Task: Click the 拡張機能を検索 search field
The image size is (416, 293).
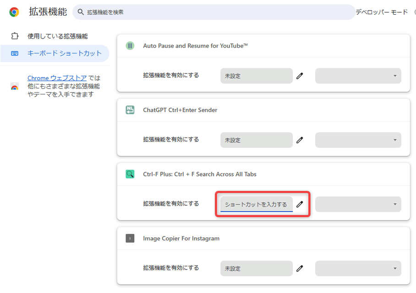Action: (x=214, y=12)
